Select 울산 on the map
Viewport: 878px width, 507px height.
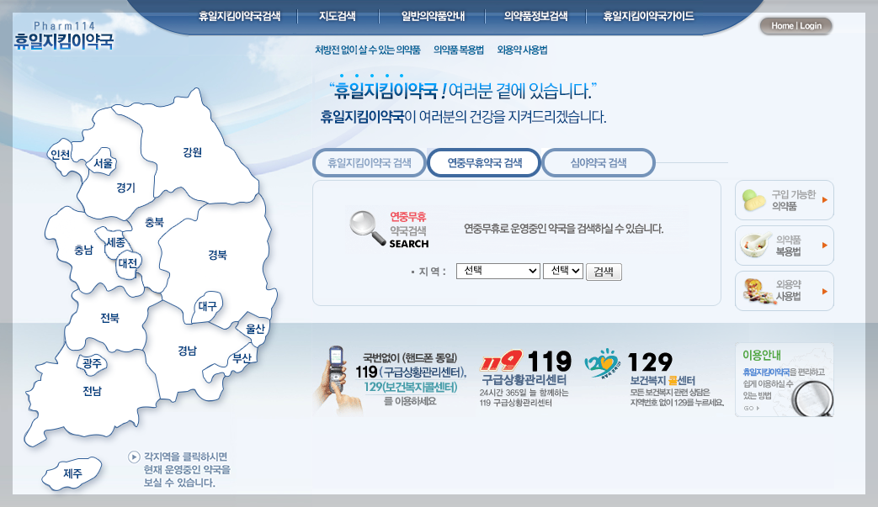[255, 329]
